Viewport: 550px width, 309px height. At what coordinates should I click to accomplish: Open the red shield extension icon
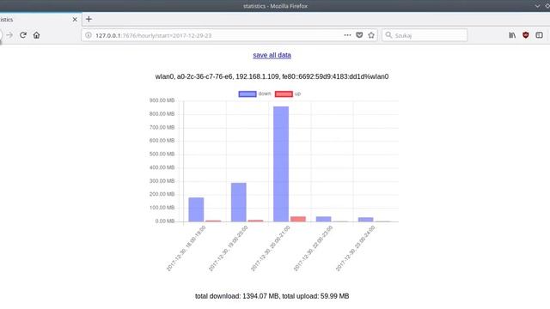pos(525,35)
